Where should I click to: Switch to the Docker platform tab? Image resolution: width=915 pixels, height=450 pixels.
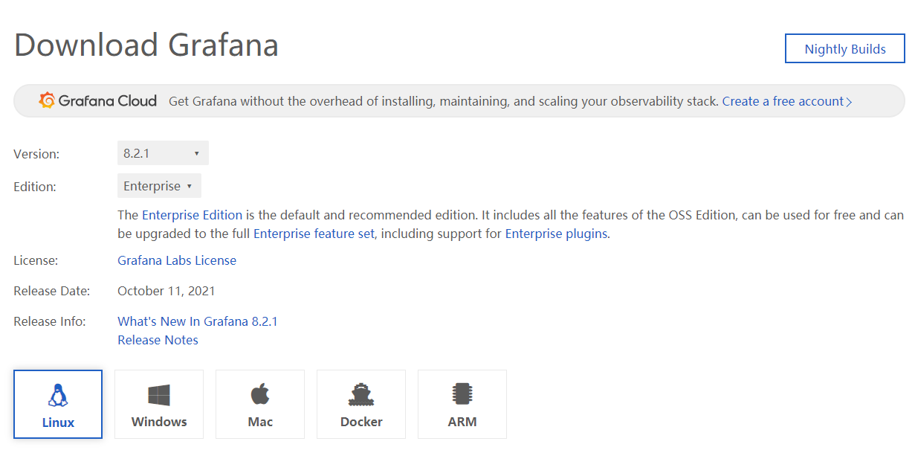click(x=361, y=404)
